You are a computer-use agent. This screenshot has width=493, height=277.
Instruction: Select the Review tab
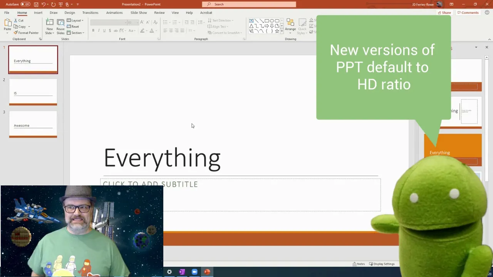tap(159, 13)
